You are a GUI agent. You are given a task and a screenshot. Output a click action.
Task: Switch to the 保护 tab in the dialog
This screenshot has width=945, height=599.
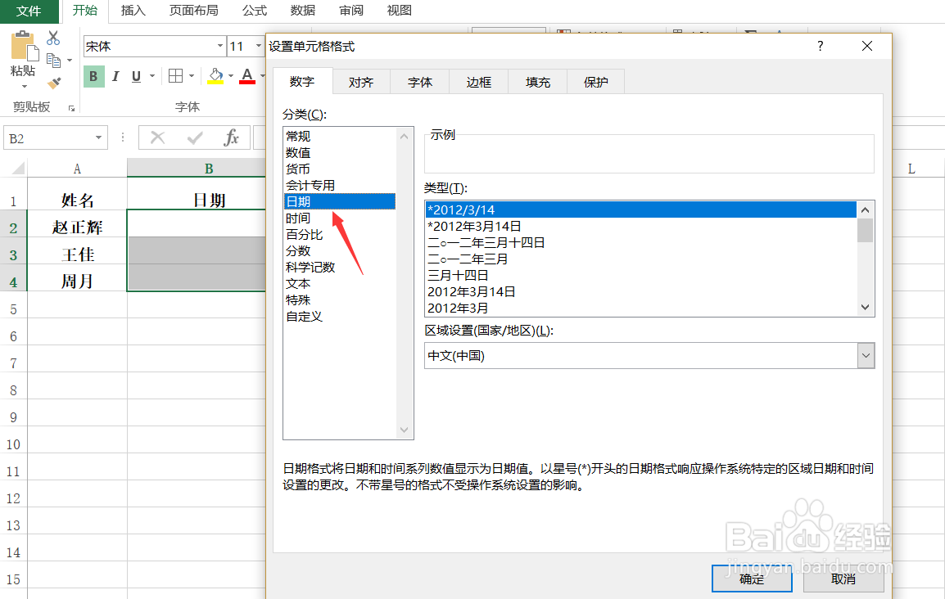pyautogui.click(x=595, y=82)
